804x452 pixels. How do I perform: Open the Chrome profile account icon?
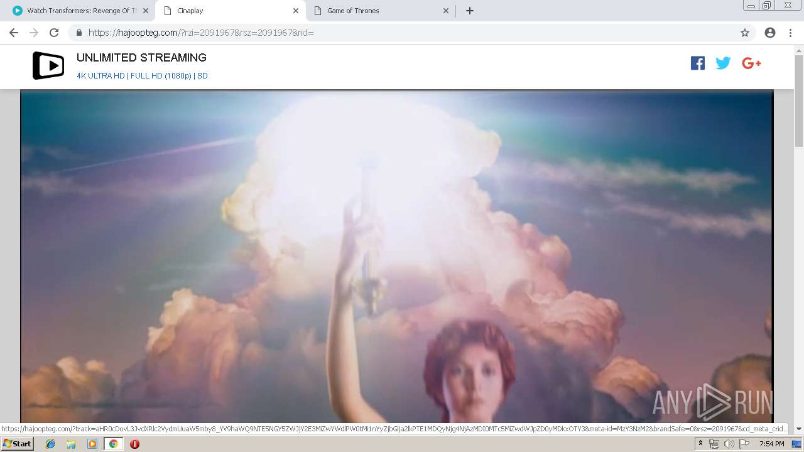[770, 33]
